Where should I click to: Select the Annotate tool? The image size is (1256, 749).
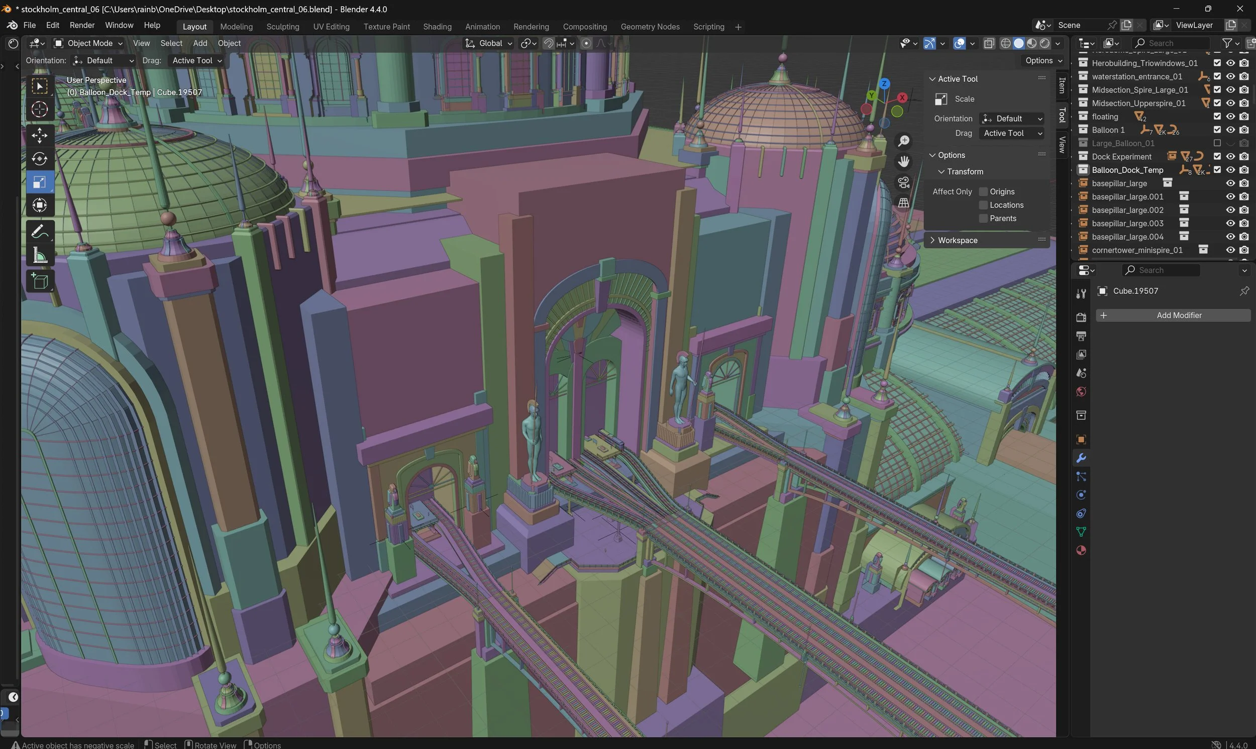[39, 231]
